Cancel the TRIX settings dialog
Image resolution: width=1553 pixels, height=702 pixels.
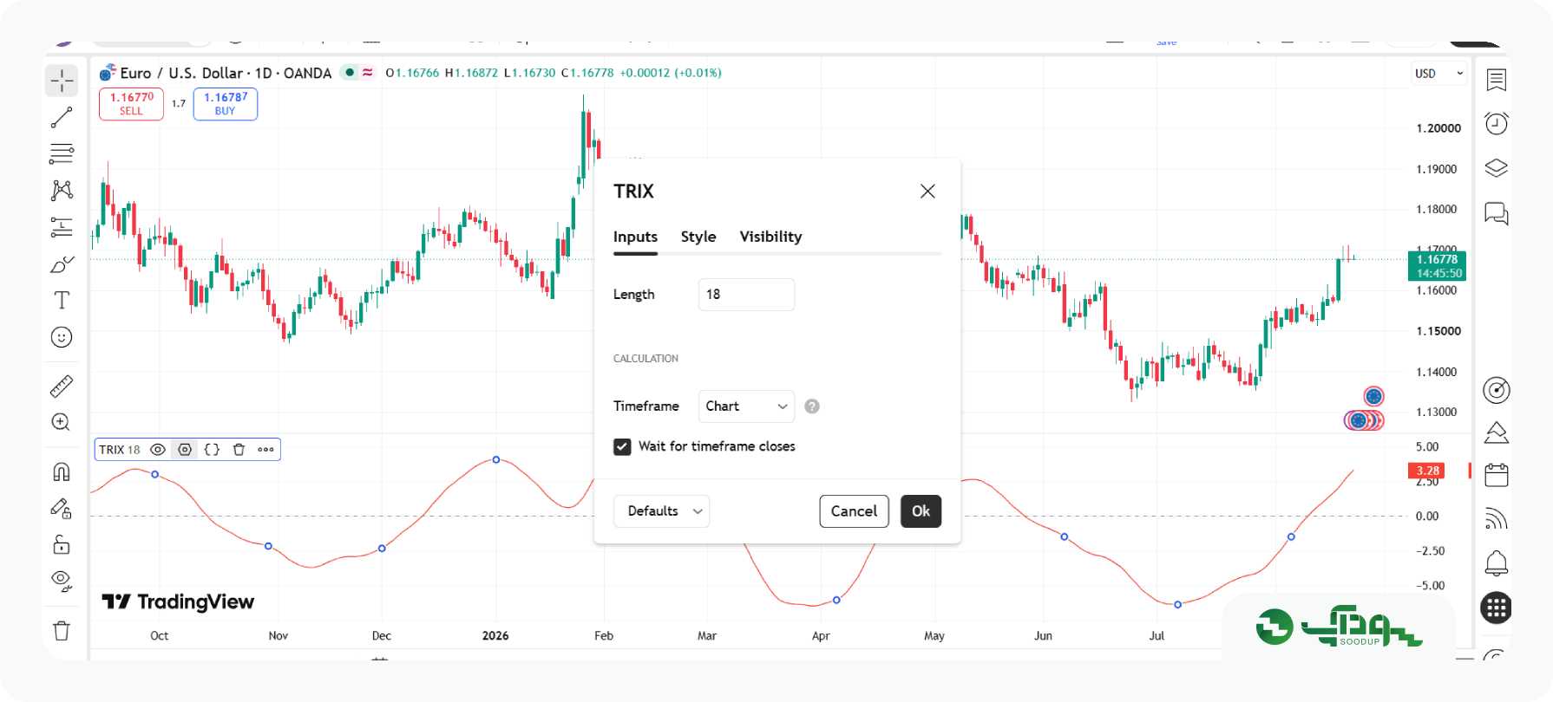pyautogui.click(x=854, y=511)
